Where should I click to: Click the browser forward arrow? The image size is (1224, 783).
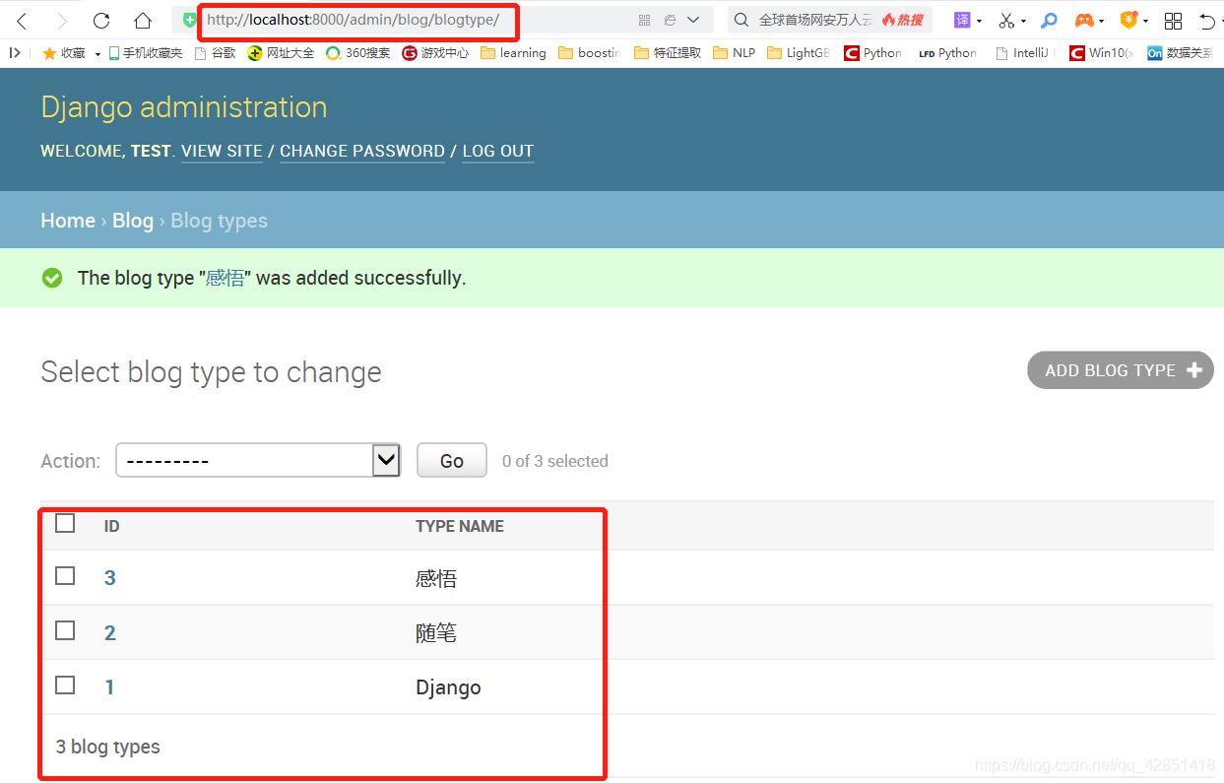[62, 21]
